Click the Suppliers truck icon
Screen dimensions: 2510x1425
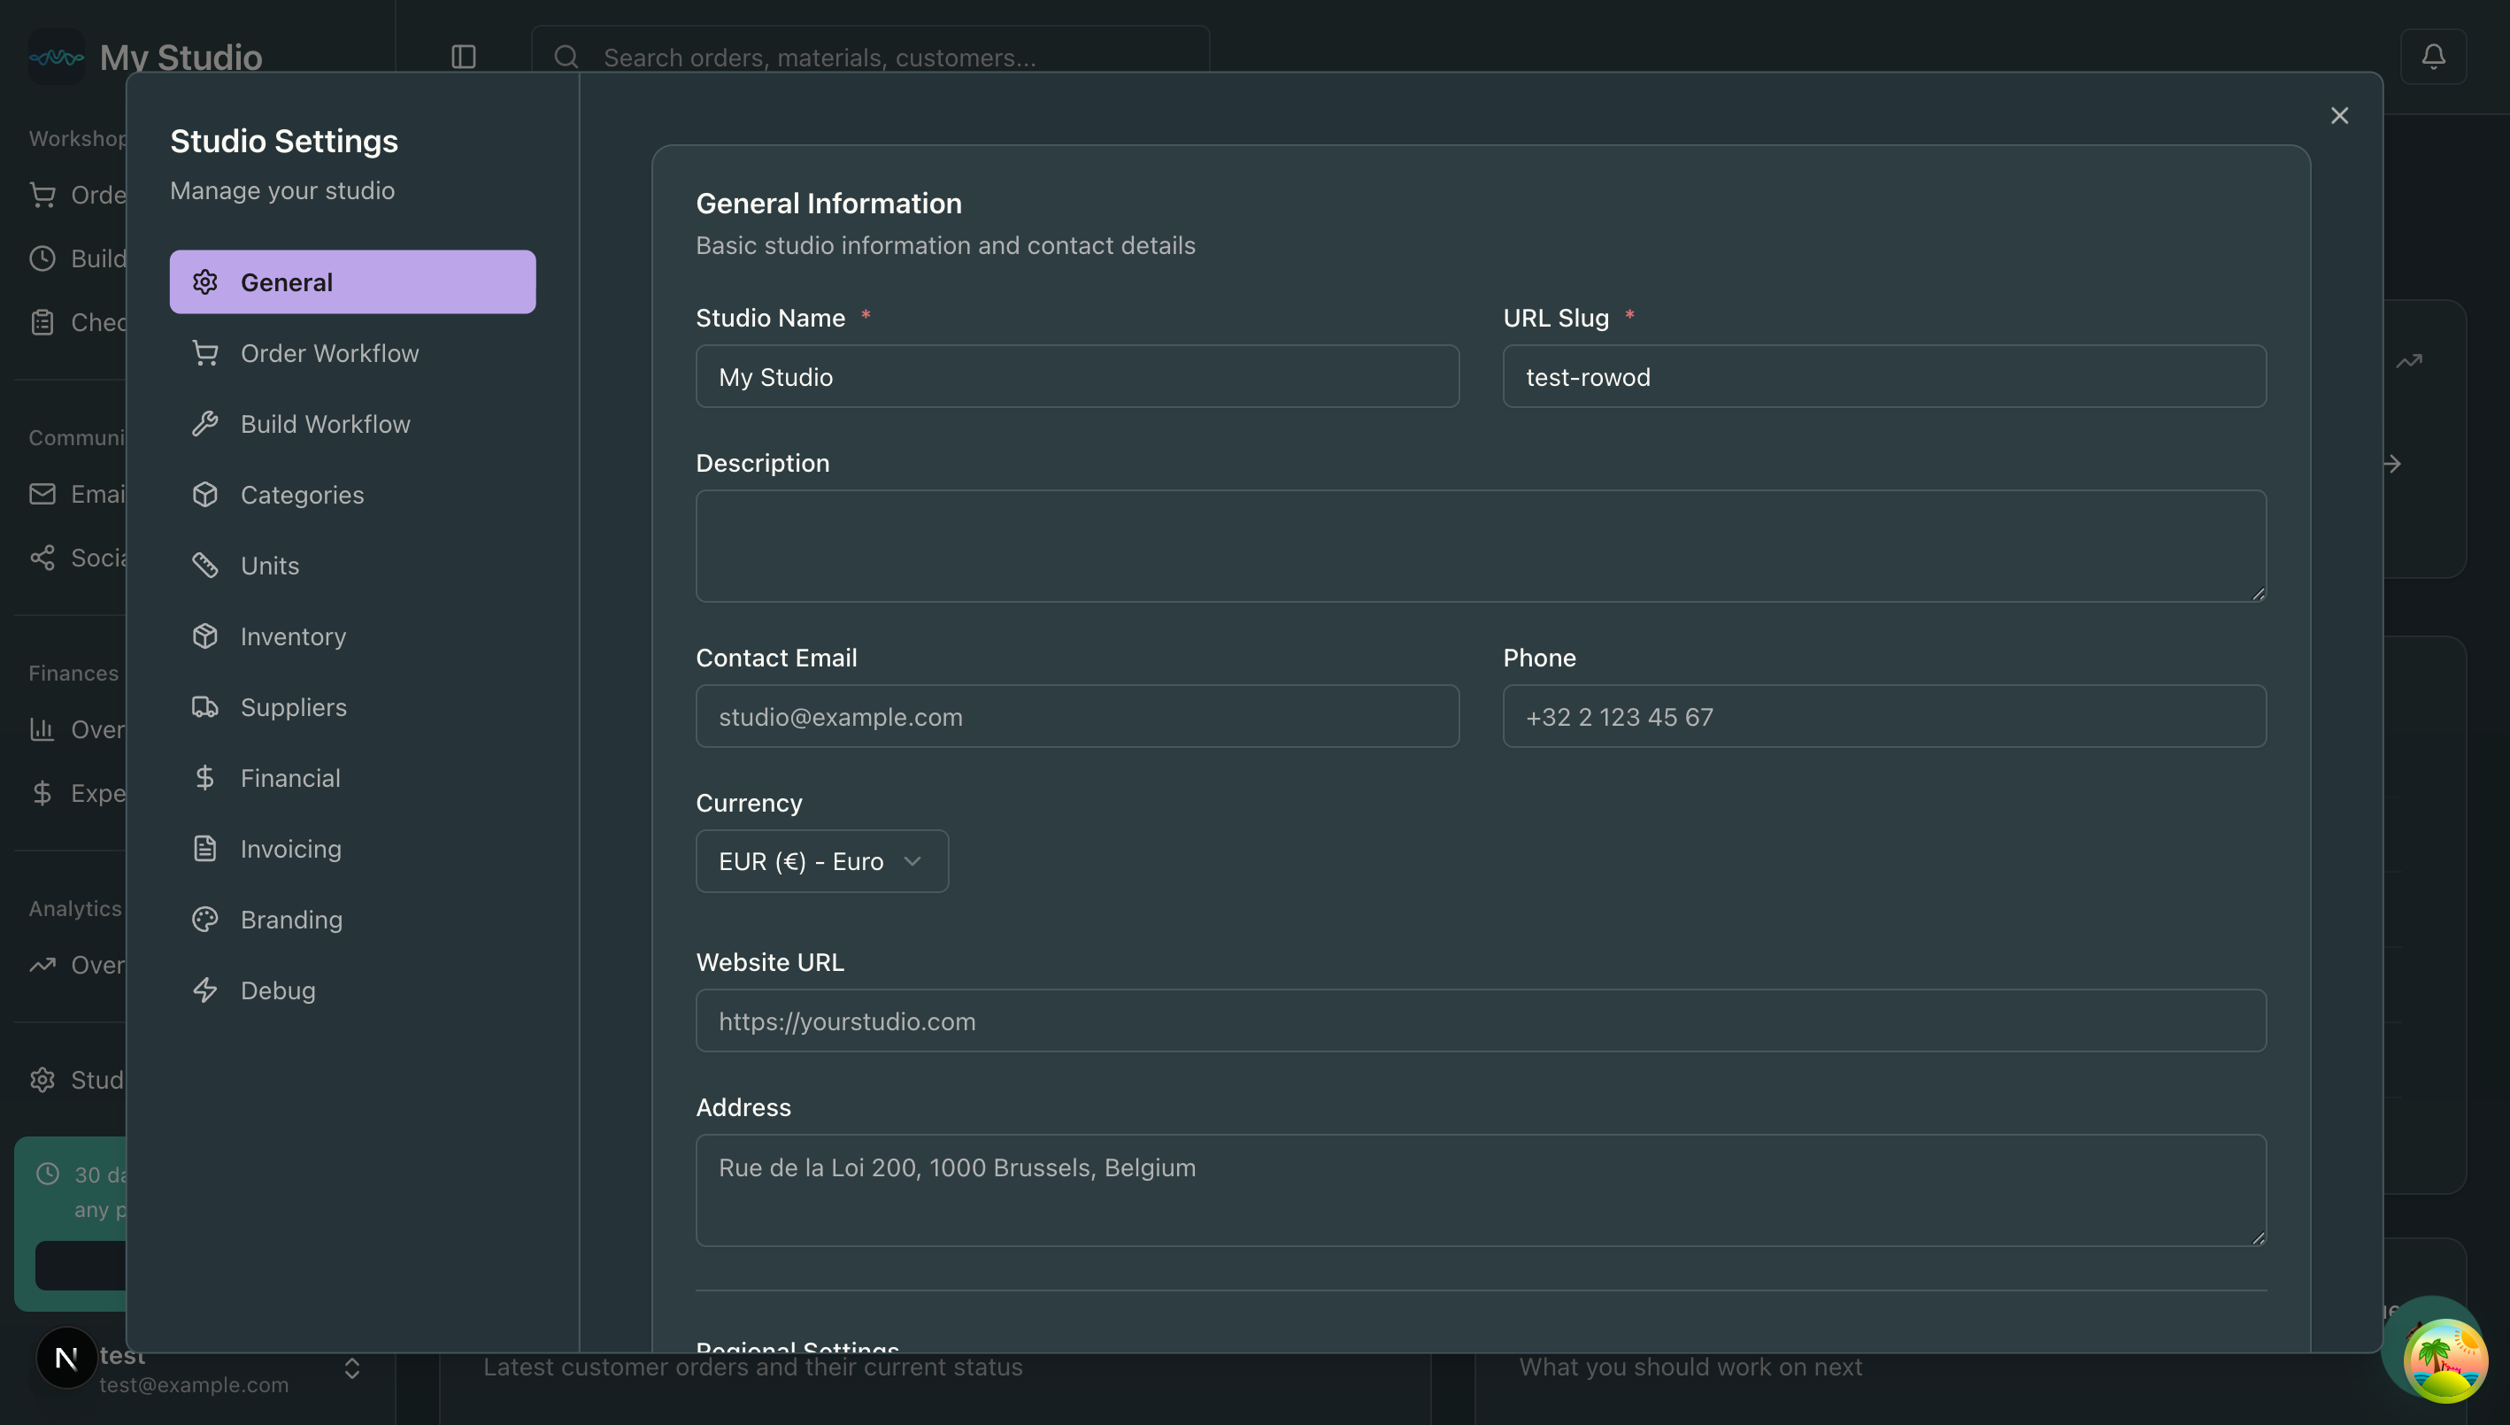(205, 706)
